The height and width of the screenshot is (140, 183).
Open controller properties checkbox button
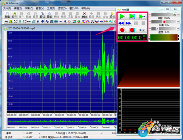click(142, 30)
